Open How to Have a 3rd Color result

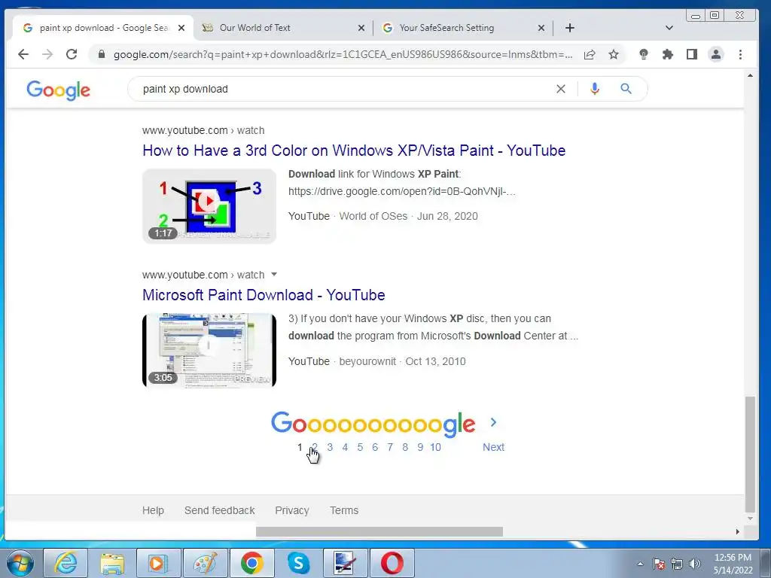[354, 151]
